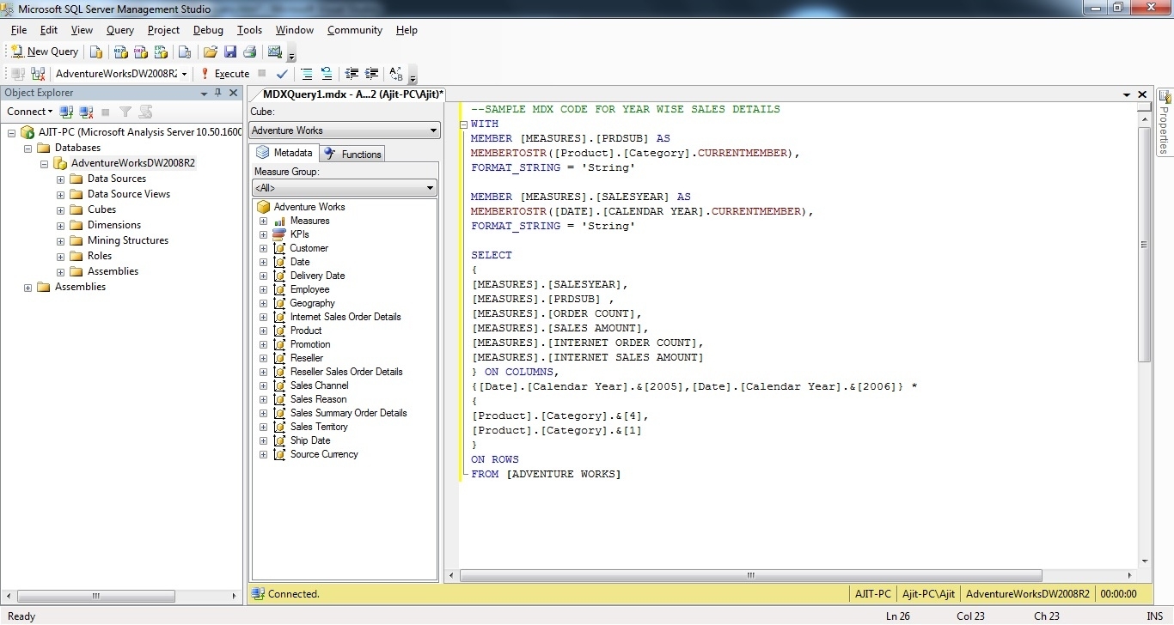Select the MDXQuery1.mdx document tab
The width and height of the screenshot is (1174, 625).
point(347,94)
